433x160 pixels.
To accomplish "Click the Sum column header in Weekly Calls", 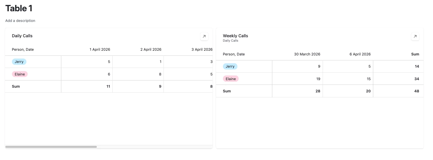I will point(415,54).
